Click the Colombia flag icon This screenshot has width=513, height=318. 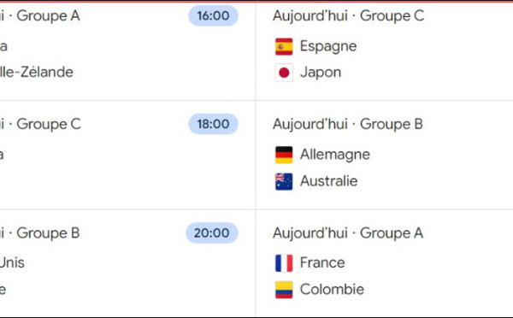point(284,290)
